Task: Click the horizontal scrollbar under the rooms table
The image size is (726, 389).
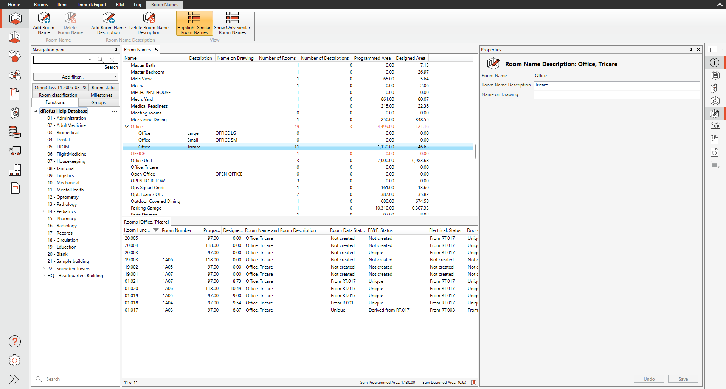Action: coord(261,375)
